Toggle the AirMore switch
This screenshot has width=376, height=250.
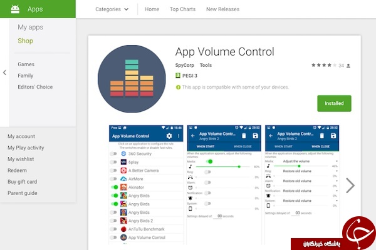[x=113, y=179]
